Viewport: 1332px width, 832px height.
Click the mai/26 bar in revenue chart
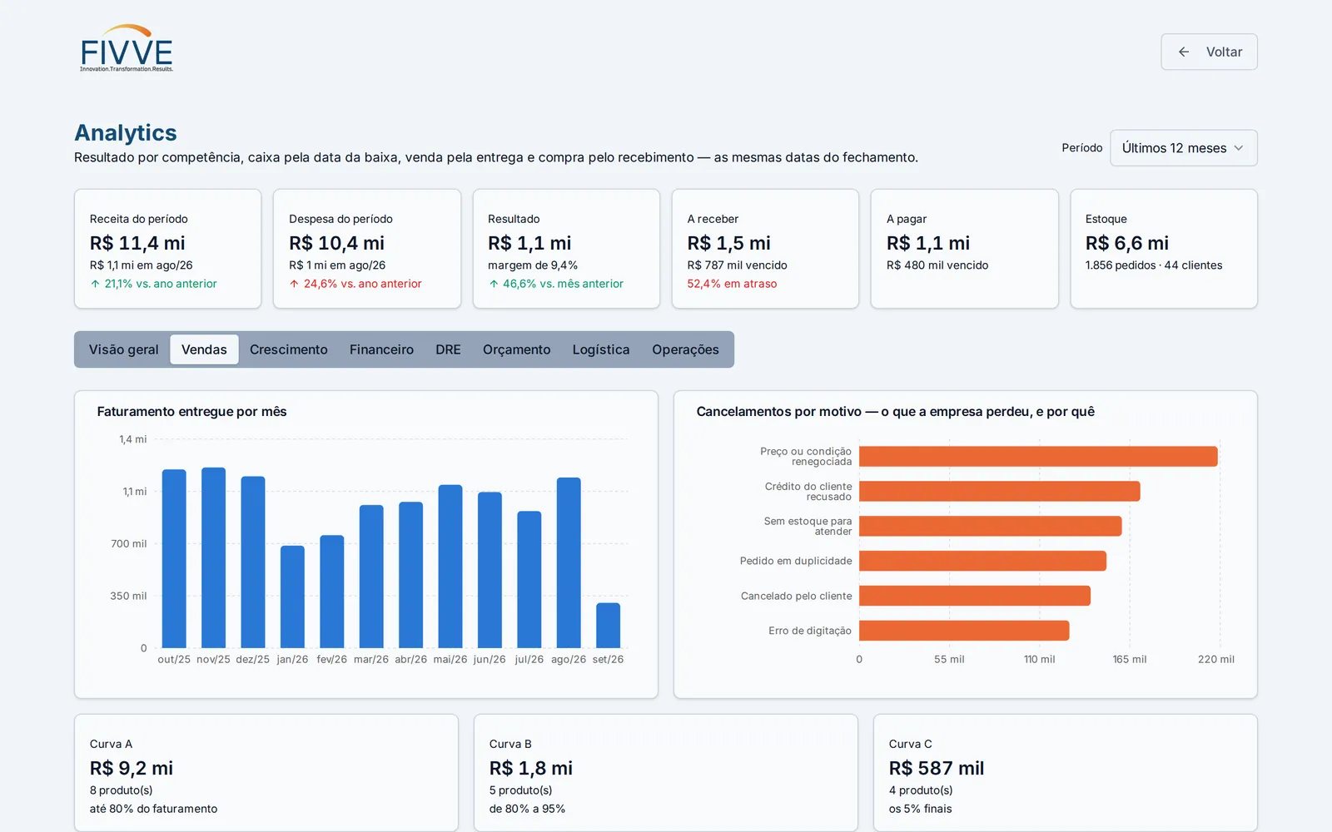coord(450,566)
